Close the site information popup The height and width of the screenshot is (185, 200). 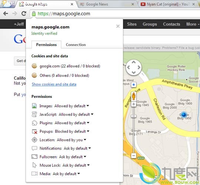(x=118, y=26)
